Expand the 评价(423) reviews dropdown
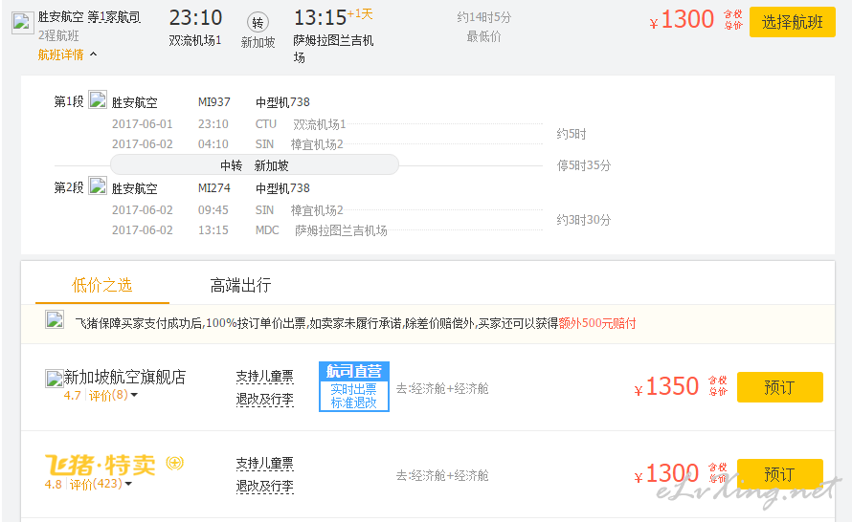Image resolution: width=852 pixels, height=522 pixels. [x=101, y=484]
